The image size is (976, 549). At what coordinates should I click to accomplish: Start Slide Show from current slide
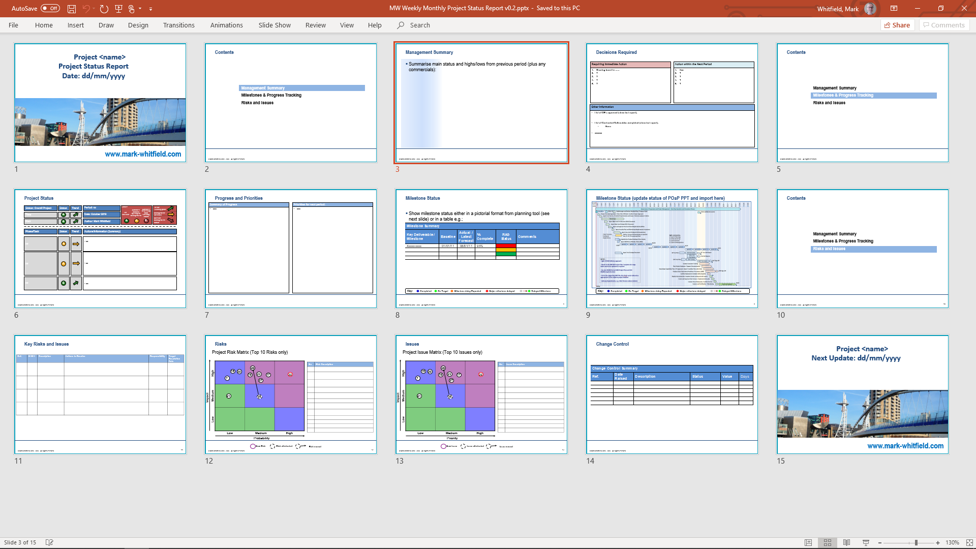coord(864,542)
